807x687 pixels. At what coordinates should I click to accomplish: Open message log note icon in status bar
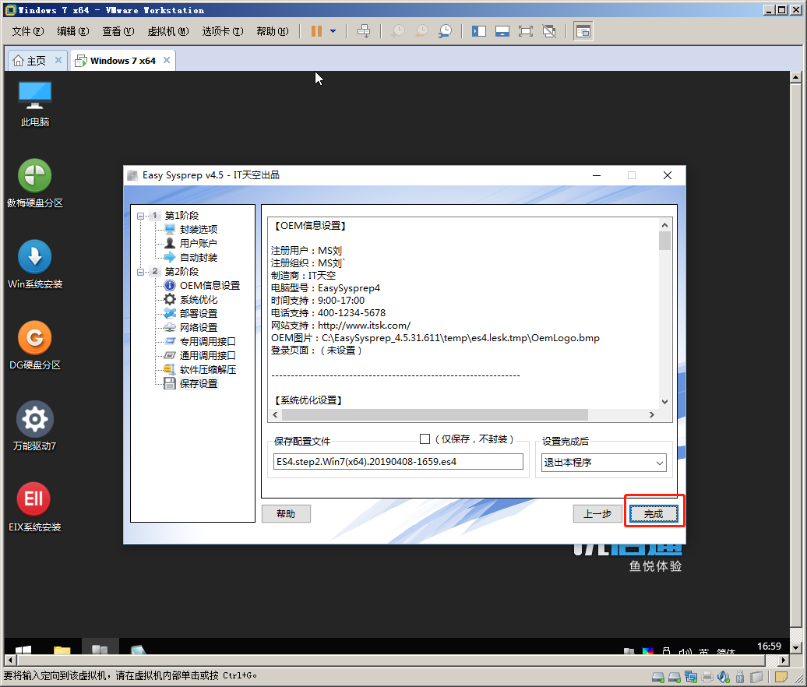(781, 677)
